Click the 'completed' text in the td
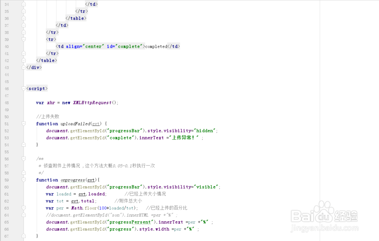The width and height of the screenshot is (379, 241). 156,47
